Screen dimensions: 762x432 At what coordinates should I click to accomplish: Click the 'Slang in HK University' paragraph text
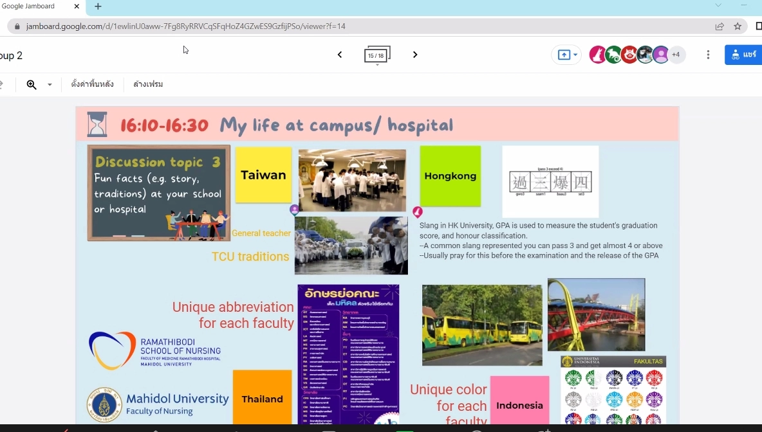541,240
